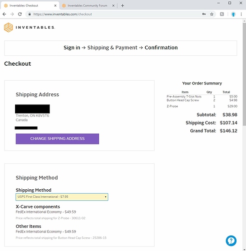The image size is (246, 251).
Task: Go back using browser back arrow
Action: tap(5, 14)
